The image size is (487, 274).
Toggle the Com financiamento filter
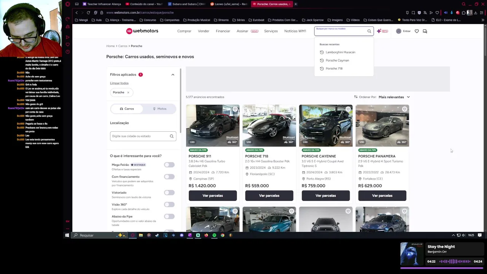tap(169, 177)
